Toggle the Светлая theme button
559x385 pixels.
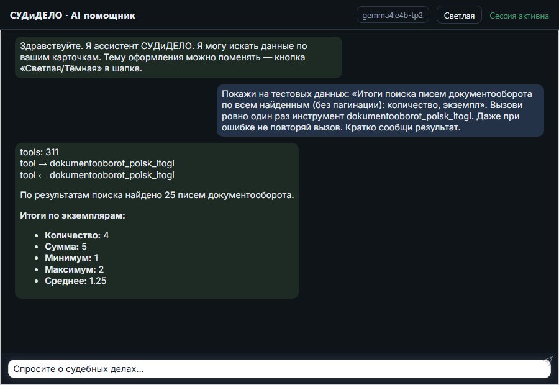click(x=459, y=16)
